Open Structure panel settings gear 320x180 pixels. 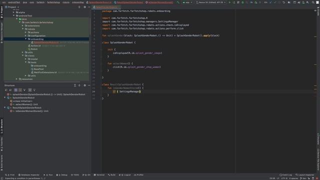pyautogui.click(x=84, y=85)
